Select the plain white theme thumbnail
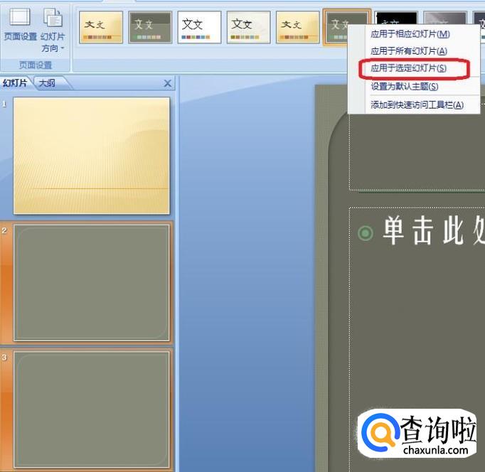Image resolution: width=485 pixels, height=472 pixels. pyautogui.click(x=199, y=27)
